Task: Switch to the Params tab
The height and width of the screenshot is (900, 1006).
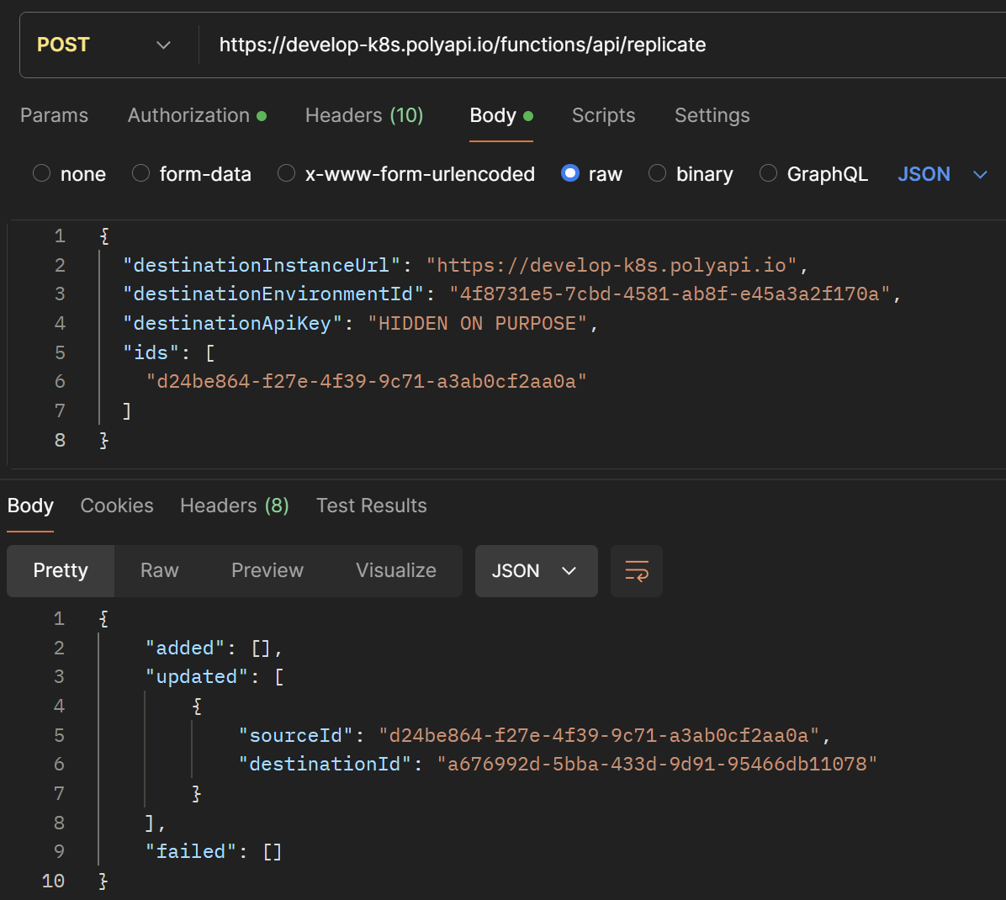Action: coord(55,115)
